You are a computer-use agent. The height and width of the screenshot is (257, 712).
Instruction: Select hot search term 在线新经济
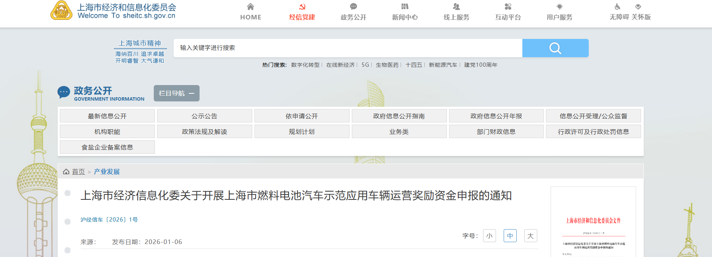point(340,65)
